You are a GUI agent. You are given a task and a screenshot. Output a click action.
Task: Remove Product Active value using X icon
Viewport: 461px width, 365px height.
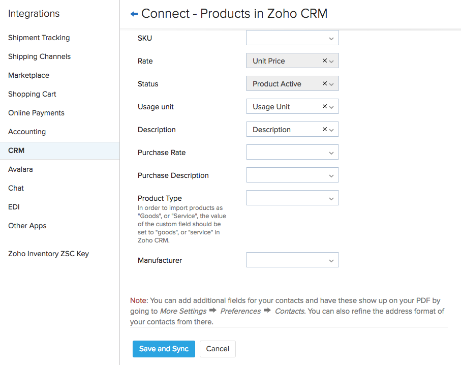pos(325,83)
